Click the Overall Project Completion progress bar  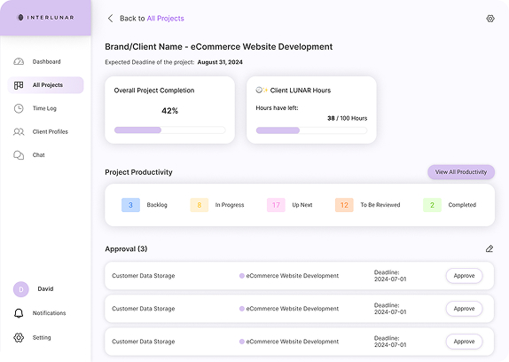169,130
